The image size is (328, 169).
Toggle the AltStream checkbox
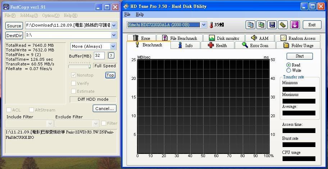(31, 110)
